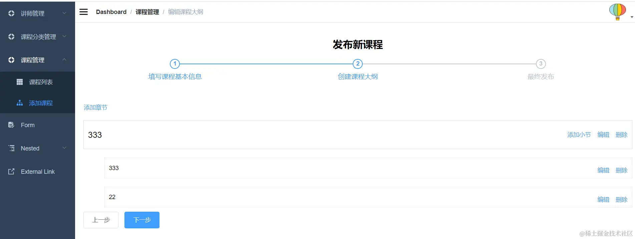Click the 最终发布 step label

click(x=541, y=77)
